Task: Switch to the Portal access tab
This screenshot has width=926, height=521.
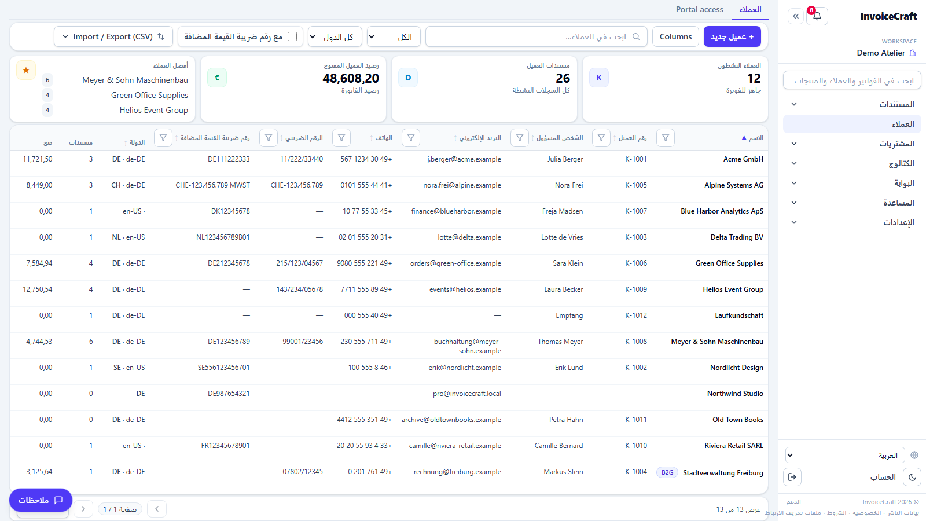Action: click(x=700, y=9)
